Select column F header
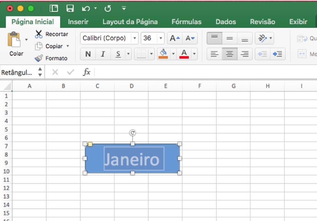Screen dimensions: 317x221 [199, 86]
